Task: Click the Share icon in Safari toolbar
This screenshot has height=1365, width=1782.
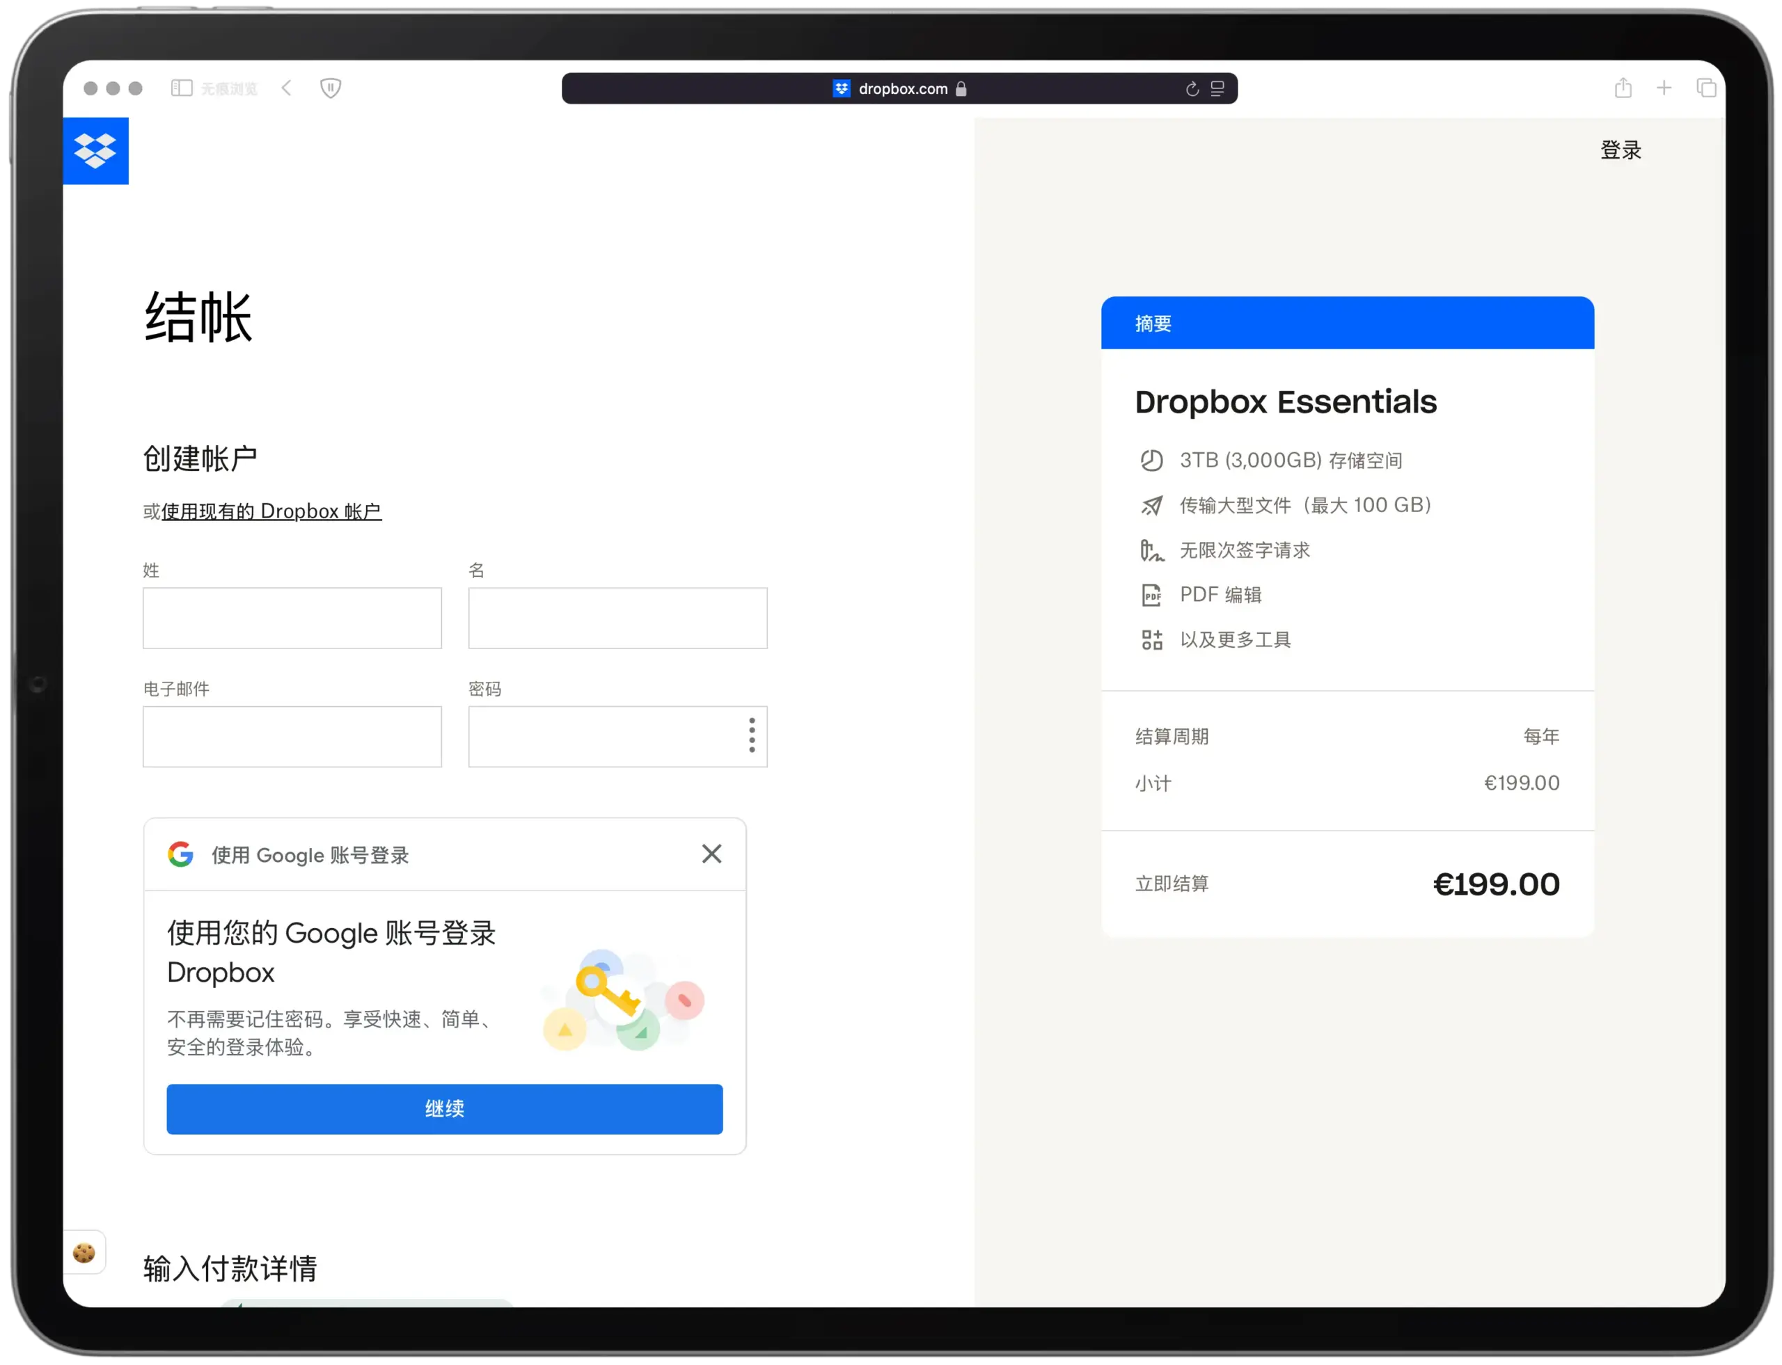Action: point(1623,87)
